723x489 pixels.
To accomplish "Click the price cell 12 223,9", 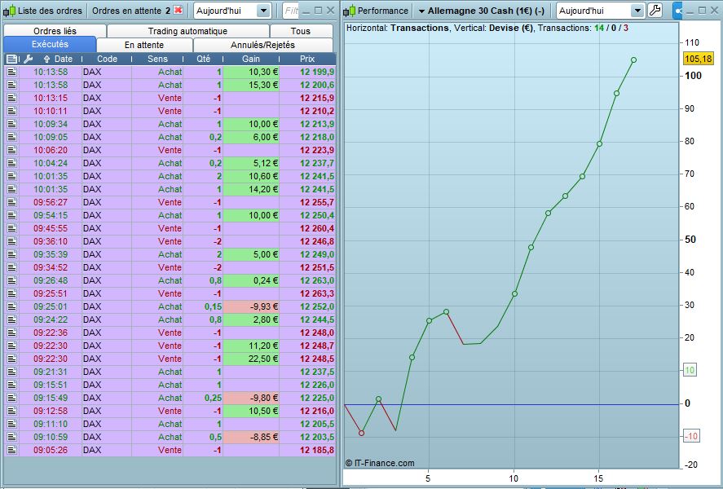I will (307, 150).
